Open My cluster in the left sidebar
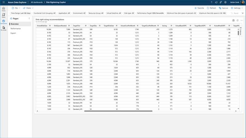246x138 pixels. (x=4, y=28)
